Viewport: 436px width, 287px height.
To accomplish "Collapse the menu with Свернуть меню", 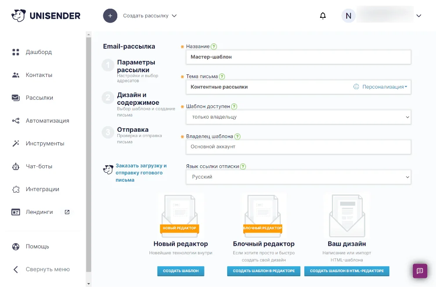I will click(x=47, y=269).
